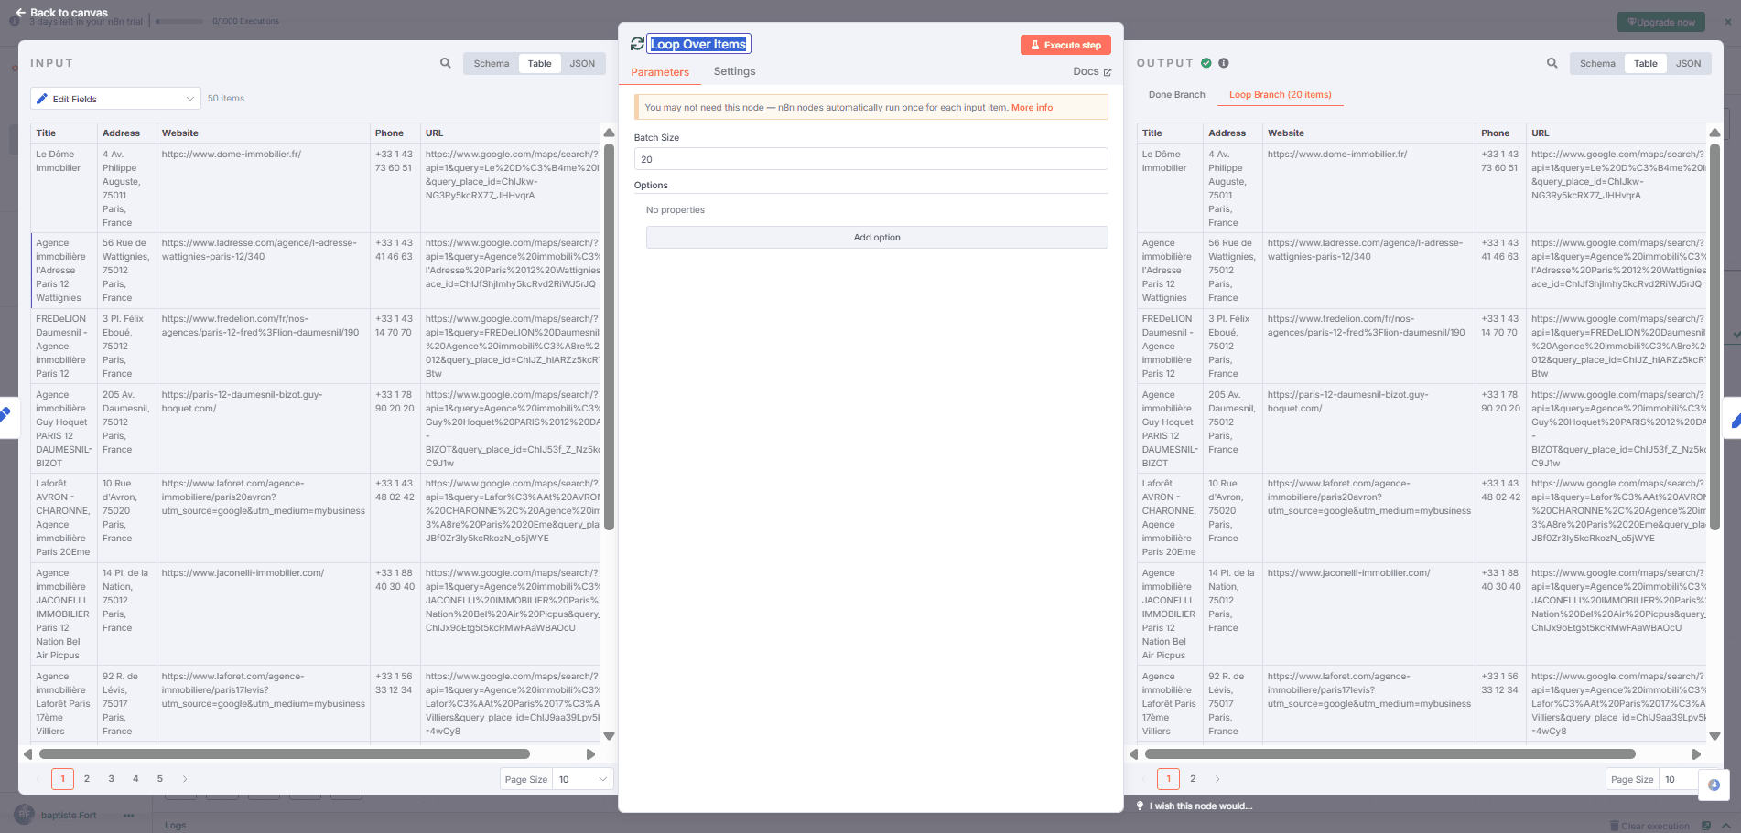Screen dimensions: 1741x833
Task: Click the right scroll arrow of the INPUT table
Action: click(x=590, y=754)
